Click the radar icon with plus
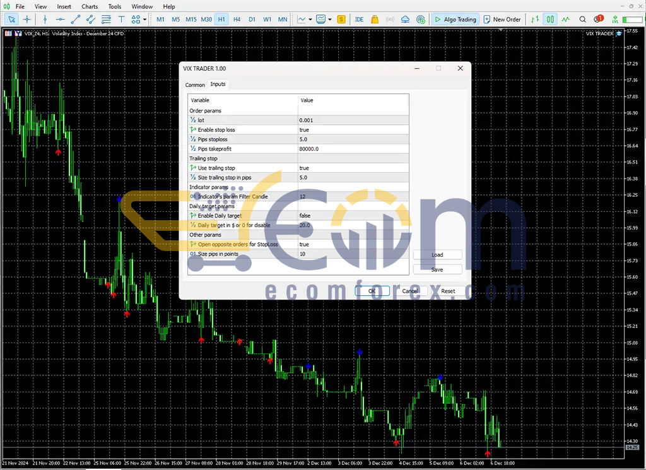 click(421, 20)
